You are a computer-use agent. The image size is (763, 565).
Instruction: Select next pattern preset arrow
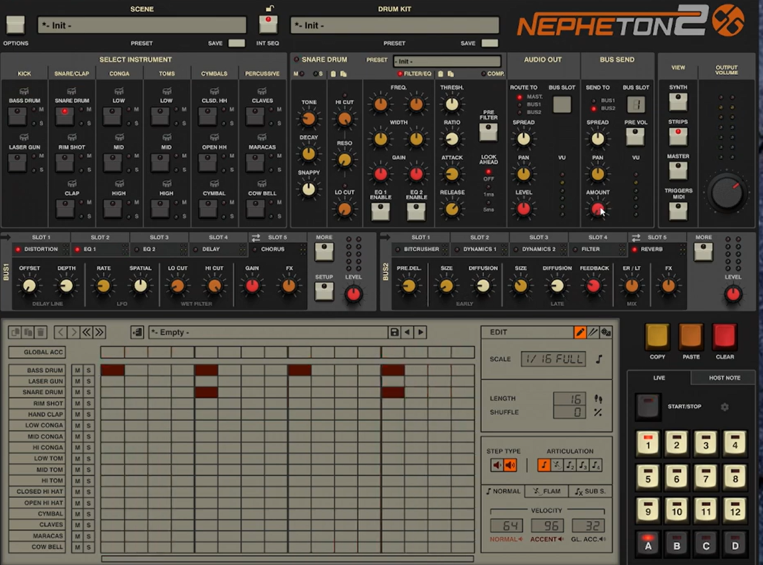(420, 332)
